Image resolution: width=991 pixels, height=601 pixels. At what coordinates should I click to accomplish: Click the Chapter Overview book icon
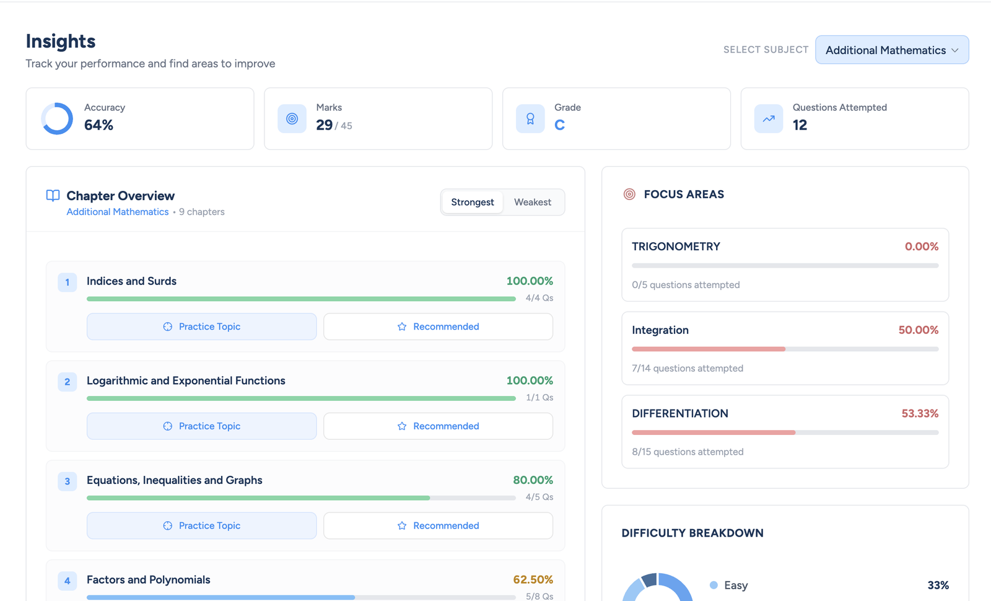coord(53,196)
